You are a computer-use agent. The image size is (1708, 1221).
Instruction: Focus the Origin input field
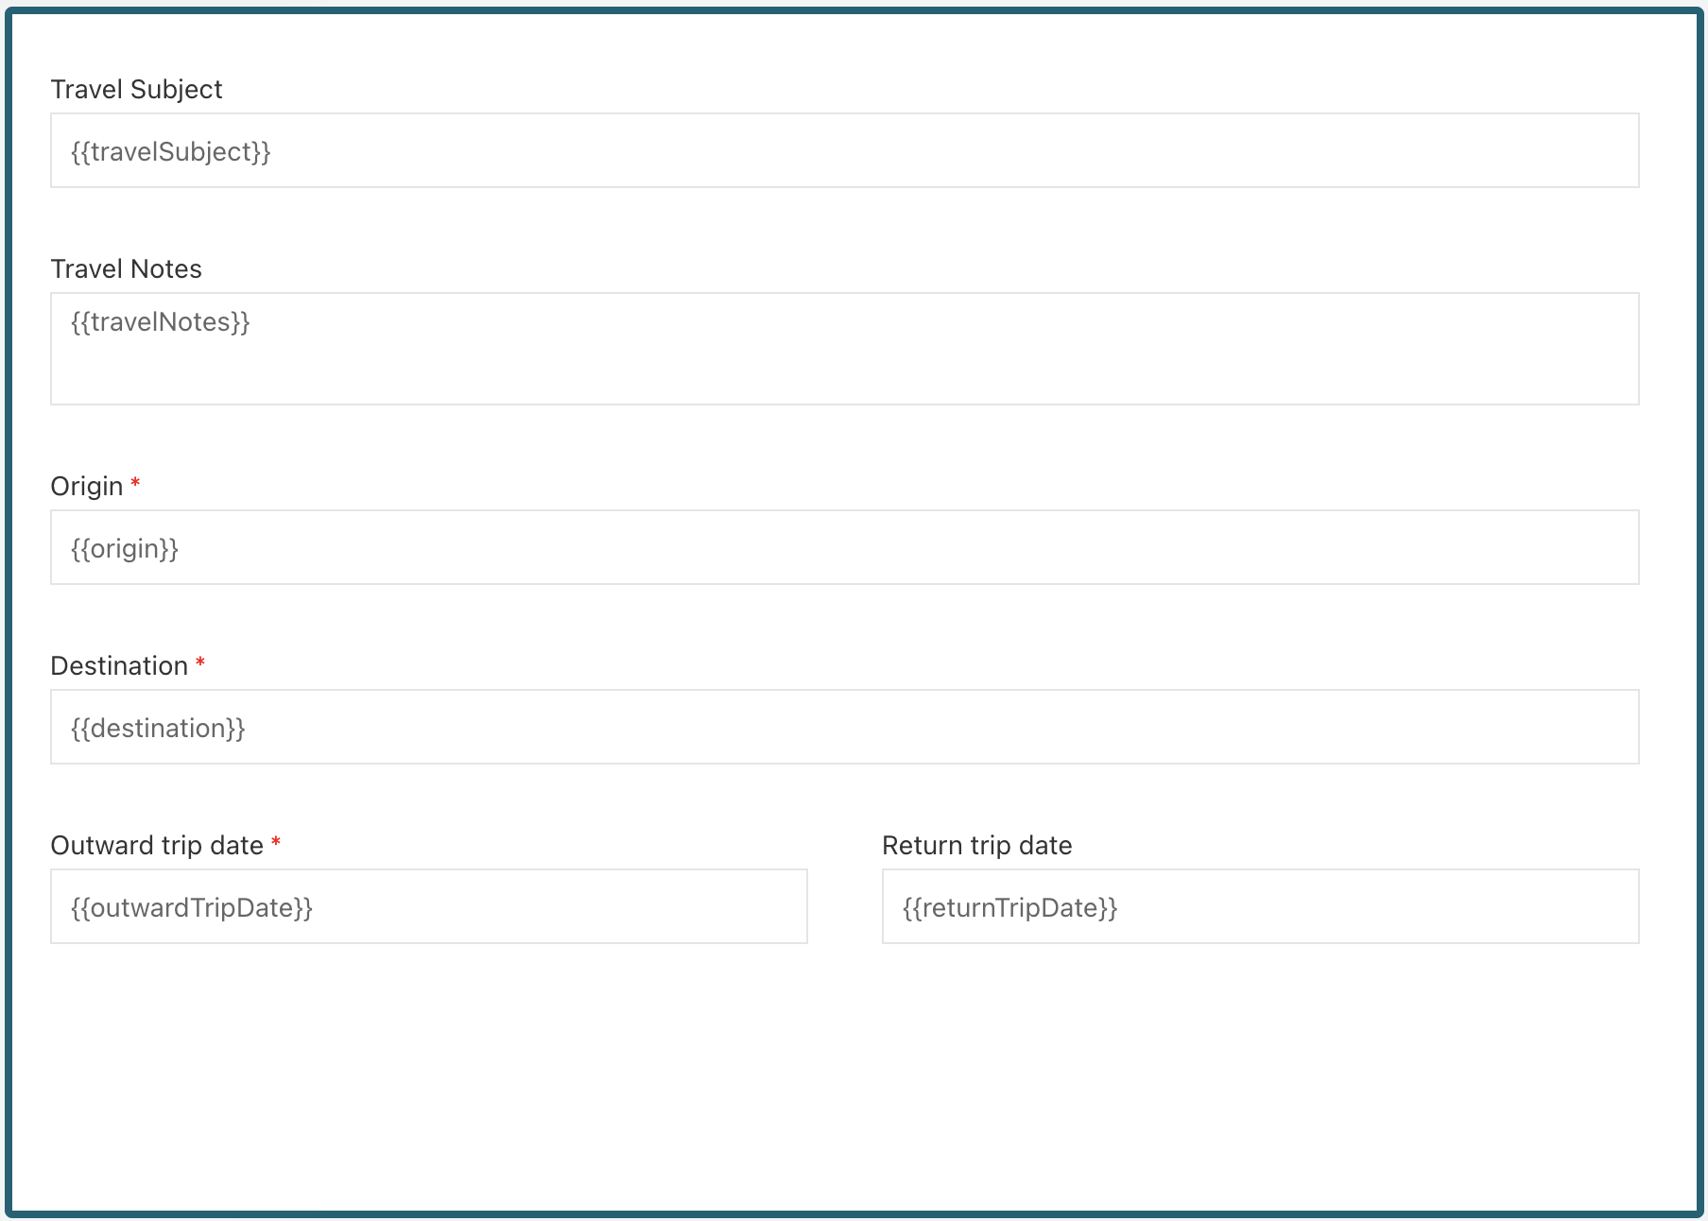(844, 548)
